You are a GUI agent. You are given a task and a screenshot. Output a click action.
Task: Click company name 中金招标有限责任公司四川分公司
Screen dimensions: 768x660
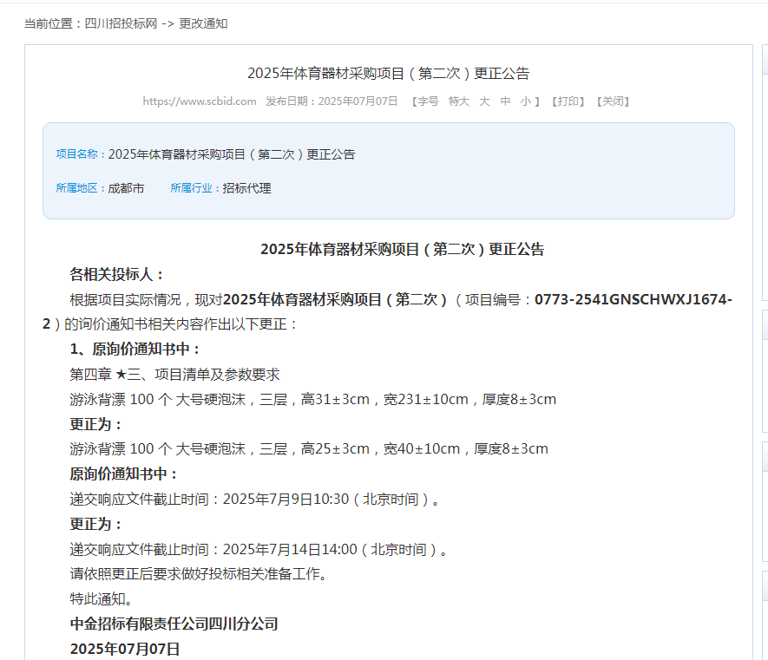(x=174, y=624)
